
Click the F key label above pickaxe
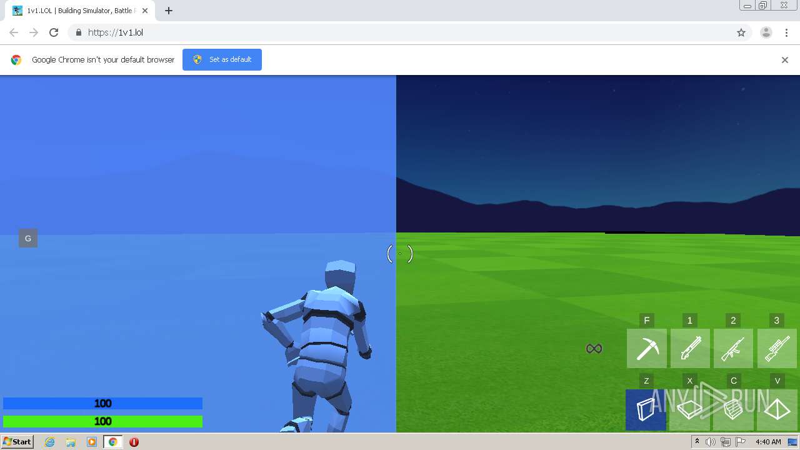(646, 321)
